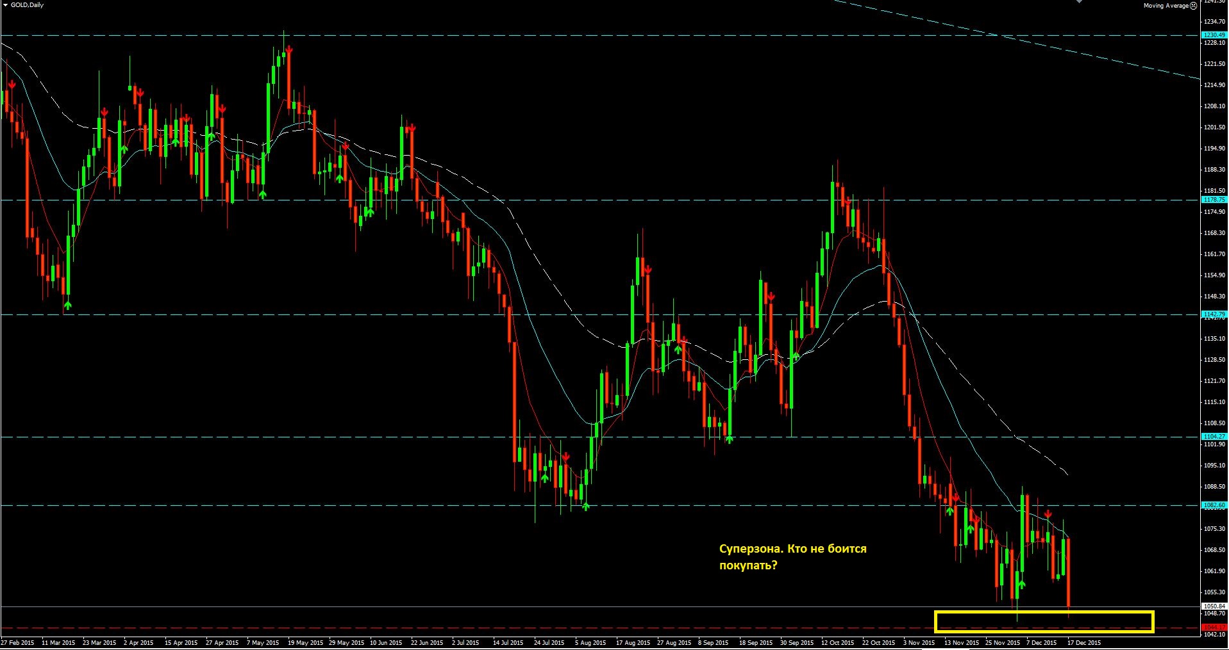Click the 22 Jun 2015 date label
The width and height of the screenshot is (1229, 650).
[427, 642]
